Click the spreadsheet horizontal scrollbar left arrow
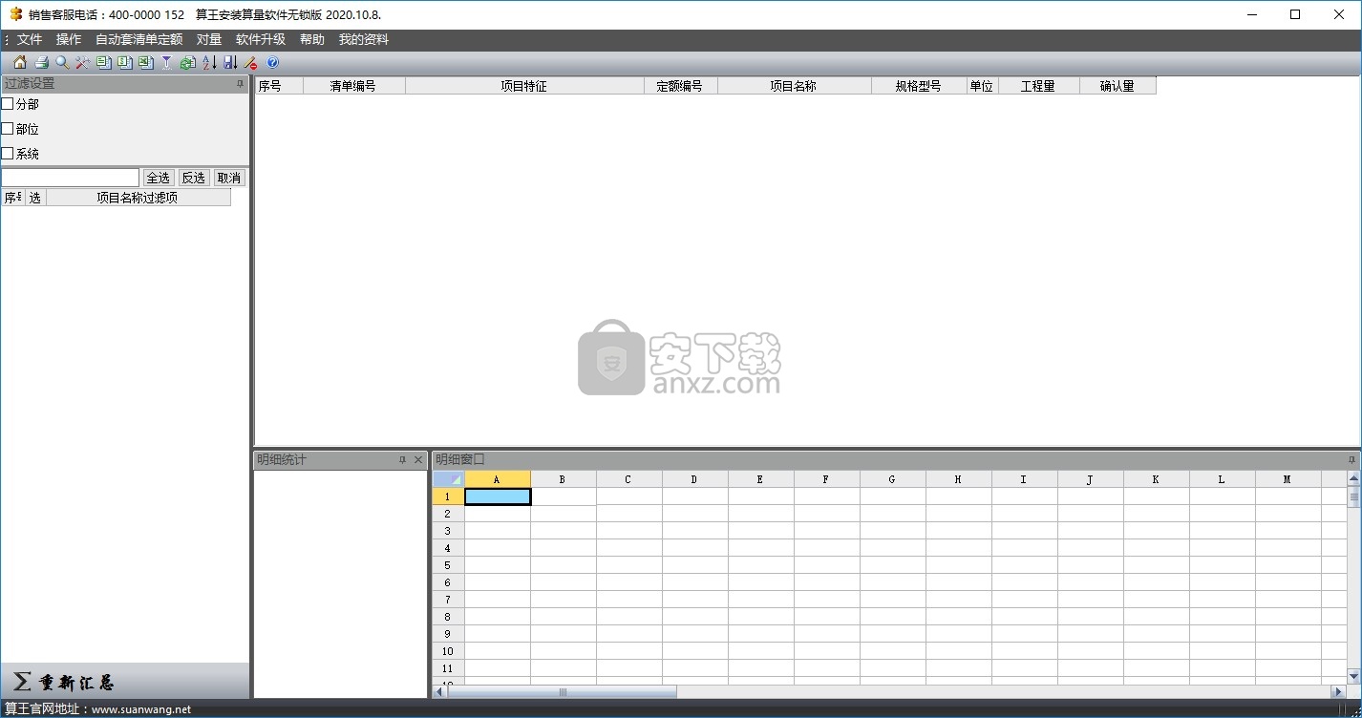This screenshot has height=718, width=1362. pos(439,692)
